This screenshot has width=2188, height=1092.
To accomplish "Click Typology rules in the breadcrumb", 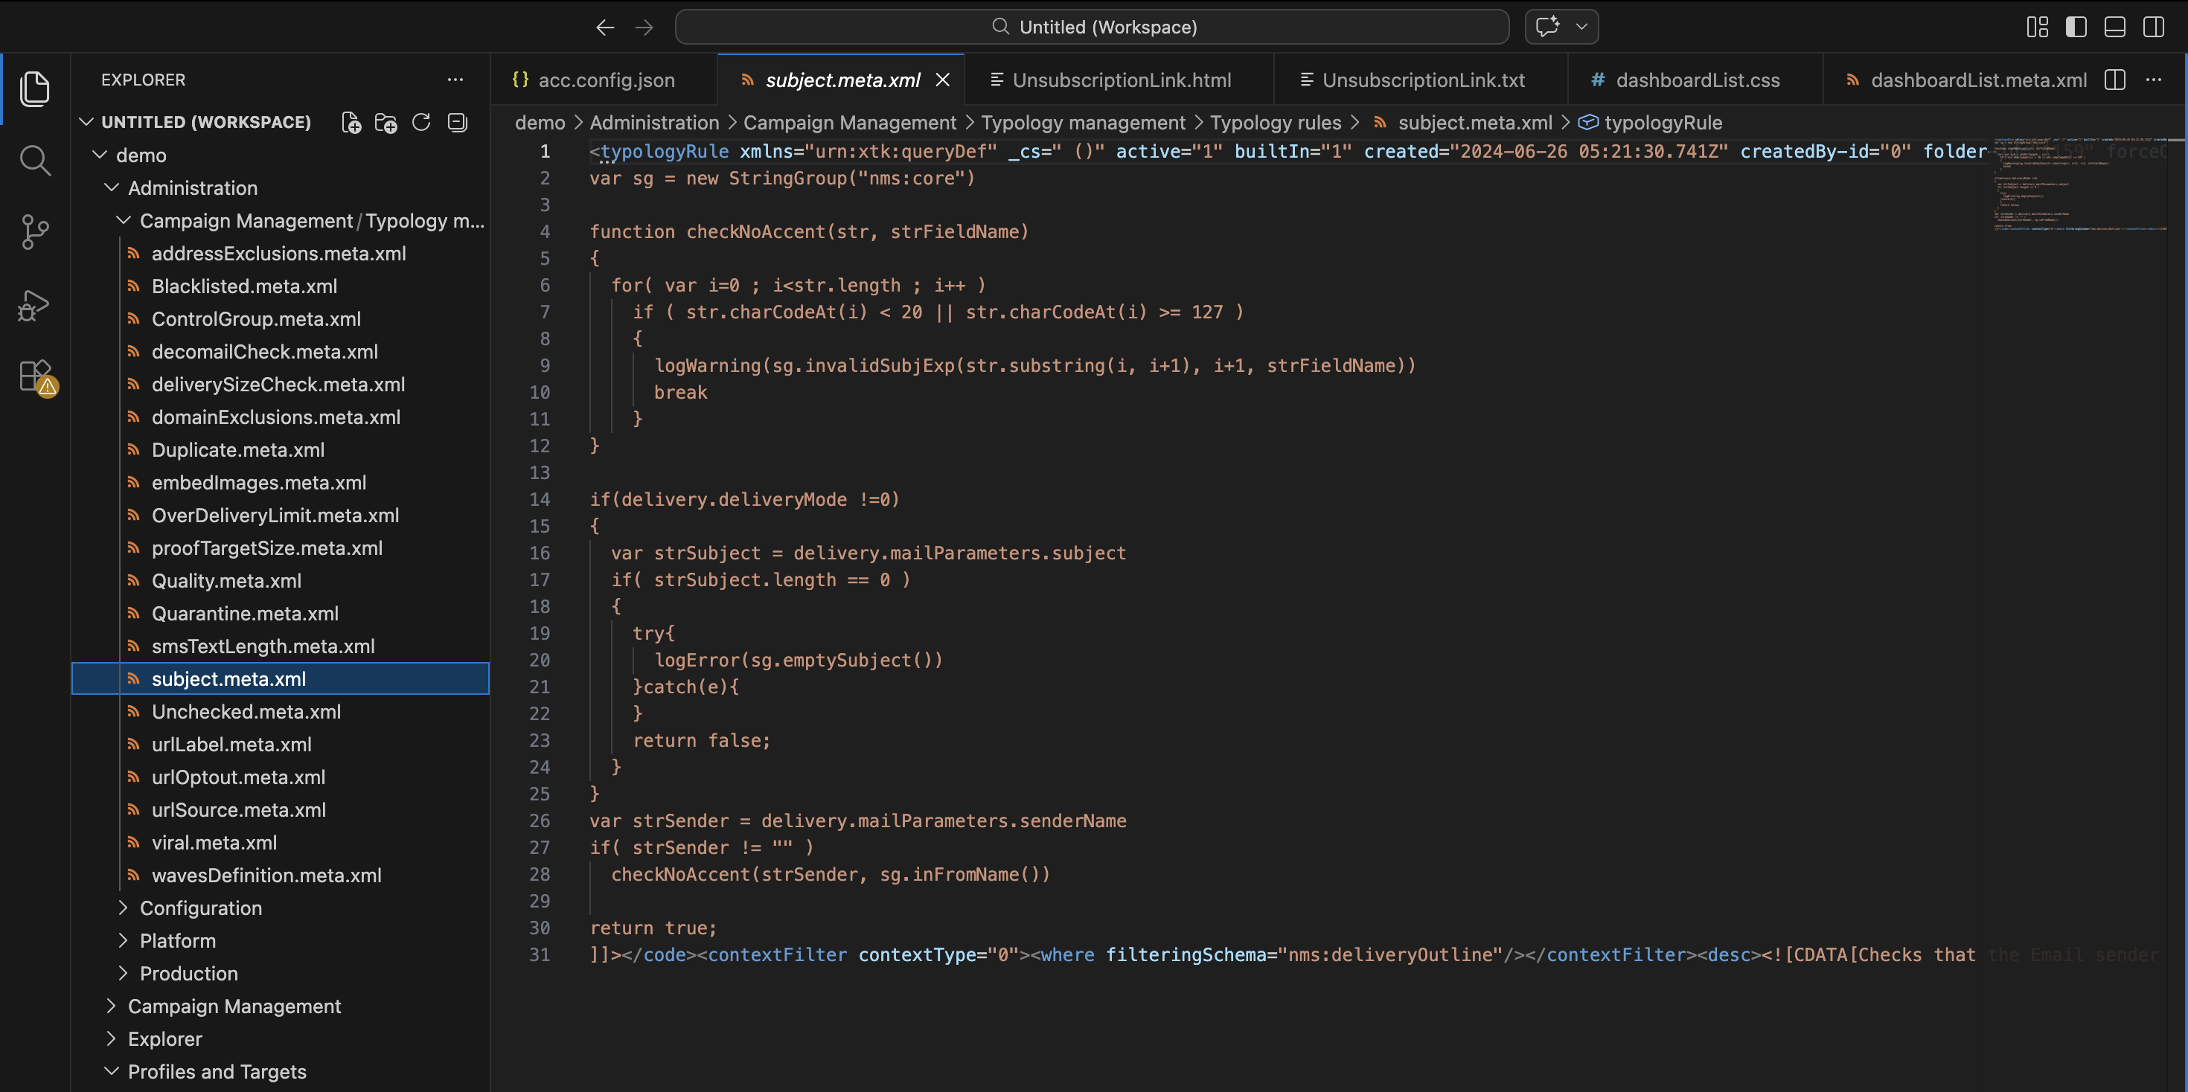I will coord(1275,122).
